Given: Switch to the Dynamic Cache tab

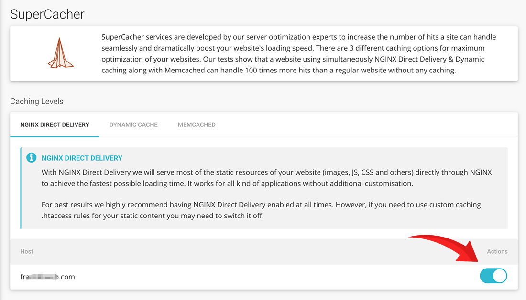Looking at the screenshot, I should [x=133, y=125].
